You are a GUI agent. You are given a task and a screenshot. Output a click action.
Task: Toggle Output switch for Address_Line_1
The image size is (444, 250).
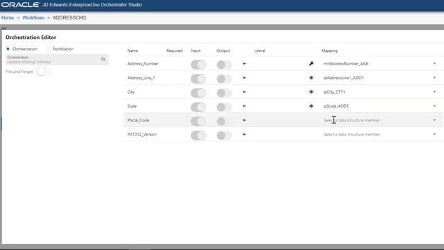[224, 78]
